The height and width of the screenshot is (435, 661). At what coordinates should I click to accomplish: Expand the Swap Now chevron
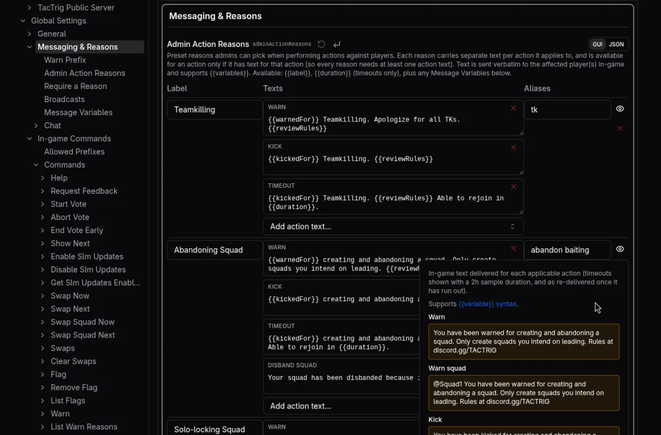pyautogui.click(x=42, y=296)
